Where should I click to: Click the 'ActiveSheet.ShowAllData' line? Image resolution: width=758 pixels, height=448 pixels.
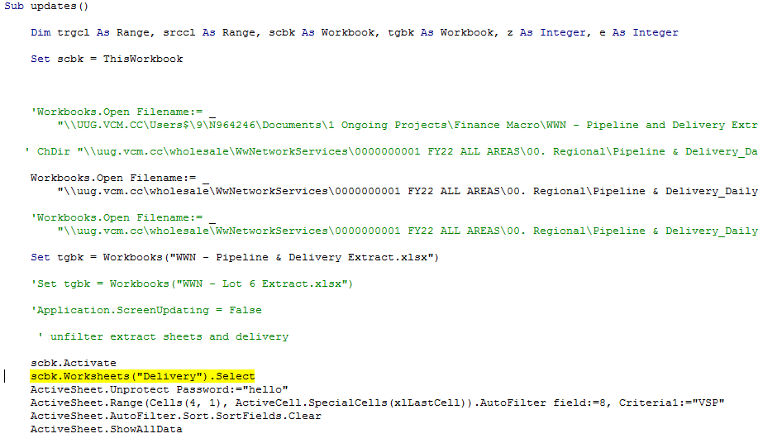[107, 429]
